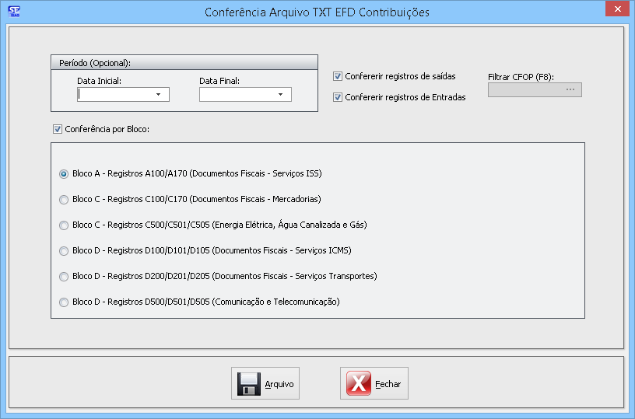Click the floppy disk Arquivo button
The image size is (635, 419).
click(265, 383)
